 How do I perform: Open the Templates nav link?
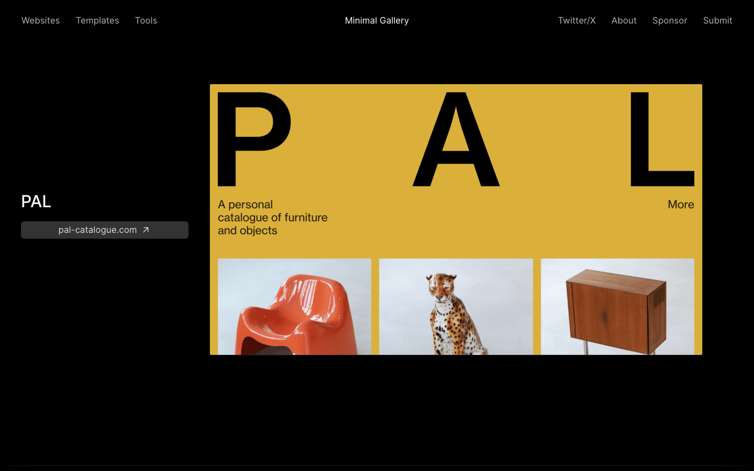pos(97,20)
